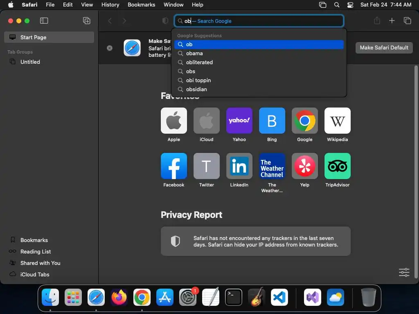Screen dimensions: 419x314
Task: Launch Visual Studio Code from the Dock
Action: point(279,297)
